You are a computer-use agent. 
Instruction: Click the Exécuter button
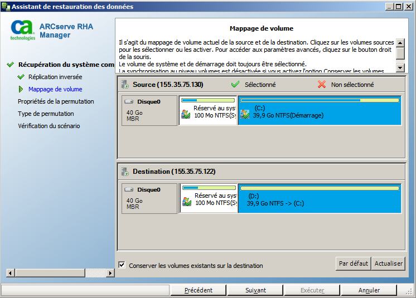point(312,290)
